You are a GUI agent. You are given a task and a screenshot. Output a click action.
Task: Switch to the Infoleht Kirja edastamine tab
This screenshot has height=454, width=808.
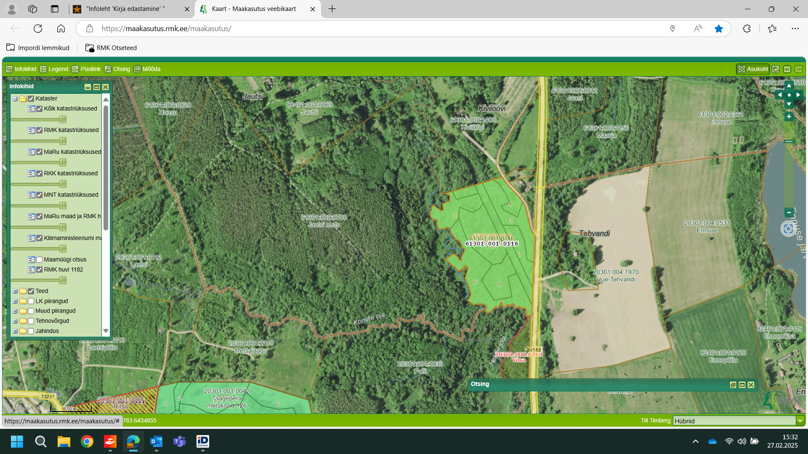(125, 9)
